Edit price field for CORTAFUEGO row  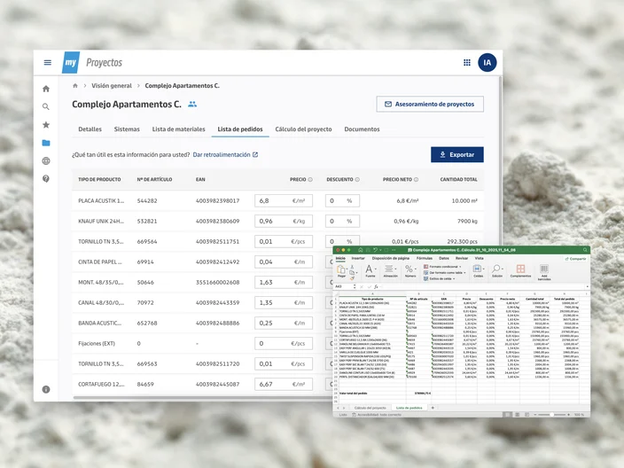coord(284,385)
